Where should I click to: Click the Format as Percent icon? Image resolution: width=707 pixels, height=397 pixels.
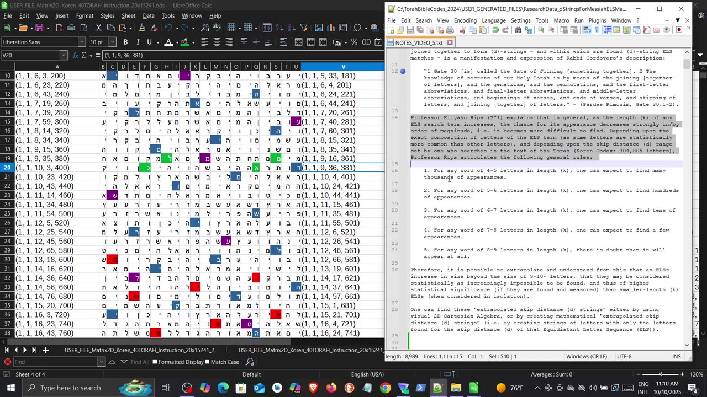[x=353, y=42]
